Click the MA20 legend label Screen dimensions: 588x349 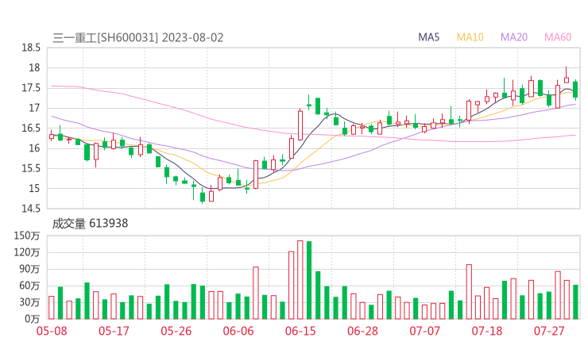(x=514, y=37)
